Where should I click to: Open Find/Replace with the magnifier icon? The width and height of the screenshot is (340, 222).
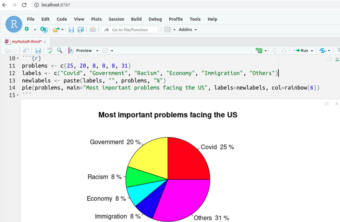[x=59, y=50]
